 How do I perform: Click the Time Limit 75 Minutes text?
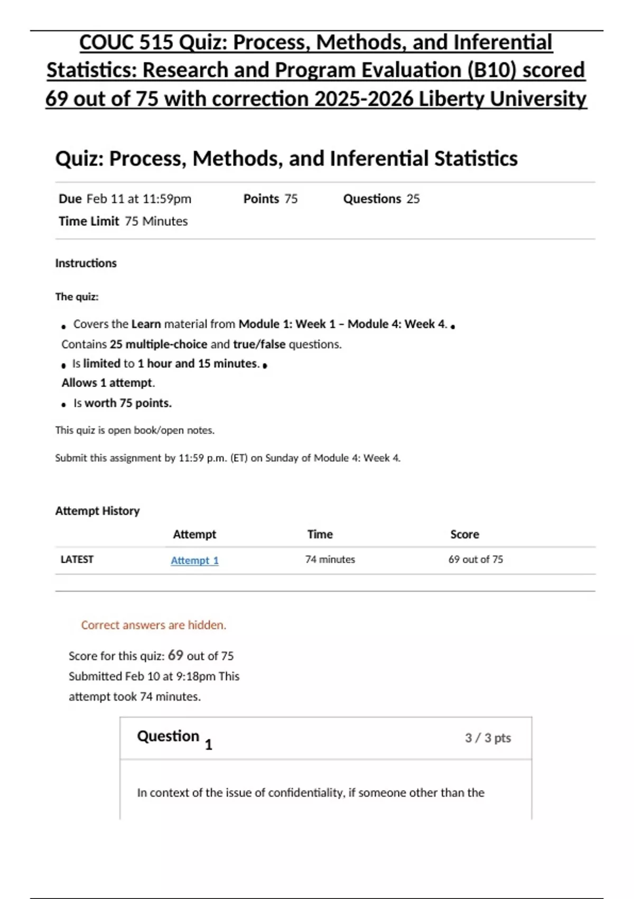click(123, 221)
